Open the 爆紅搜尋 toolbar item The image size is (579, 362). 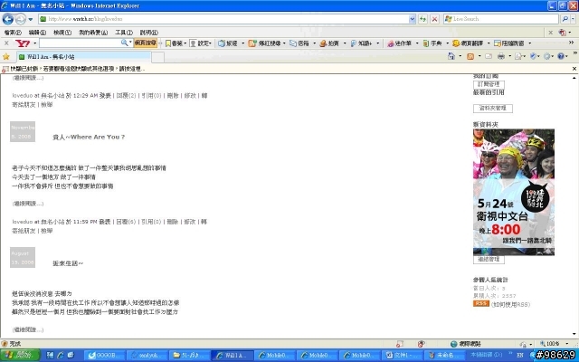pyautogui.click(x=265, y=43)
